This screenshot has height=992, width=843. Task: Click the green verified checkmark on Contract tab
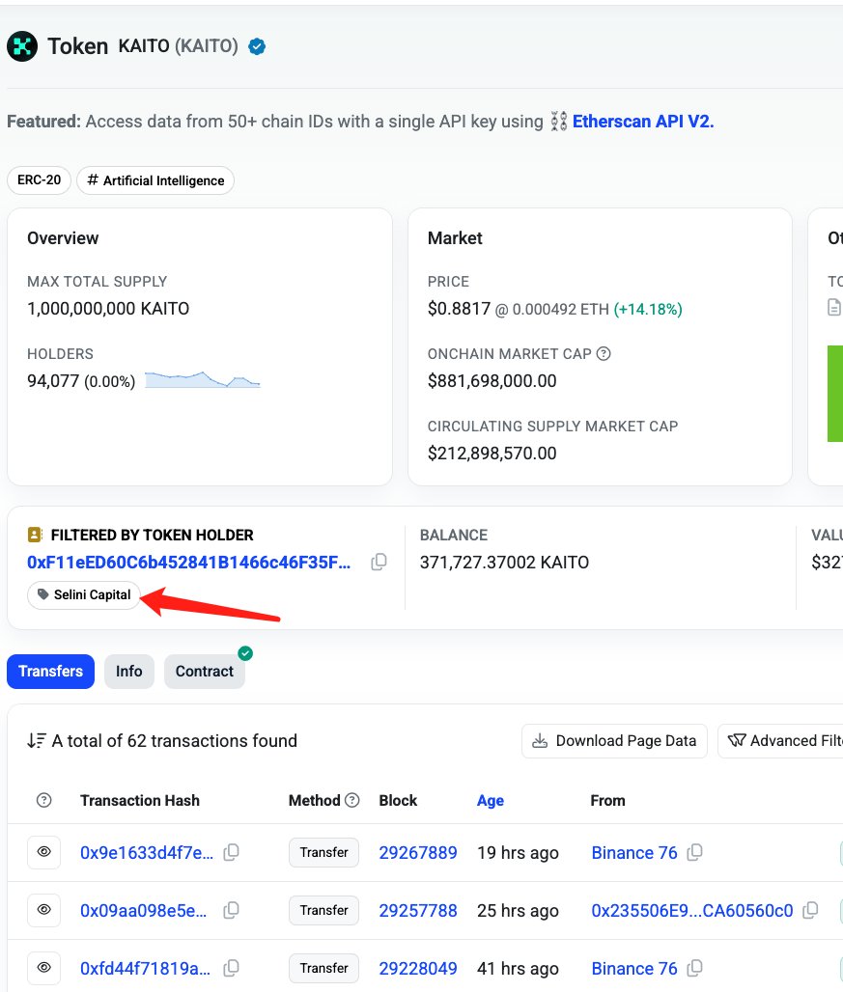245,653
